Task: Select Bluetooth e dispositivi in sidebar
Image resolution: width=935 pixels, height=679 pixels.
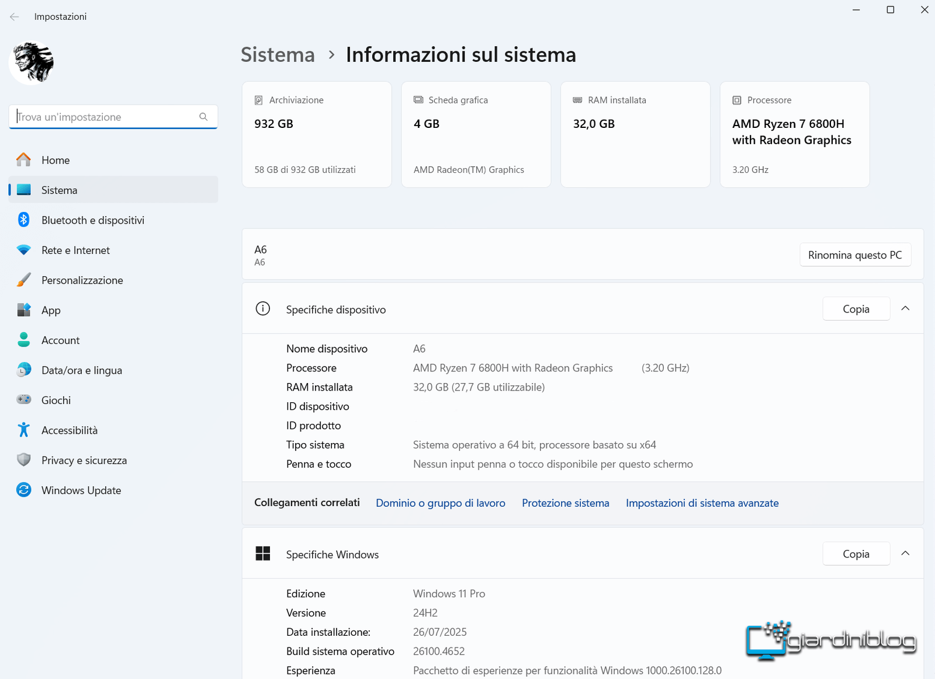Action: [113, 220]
